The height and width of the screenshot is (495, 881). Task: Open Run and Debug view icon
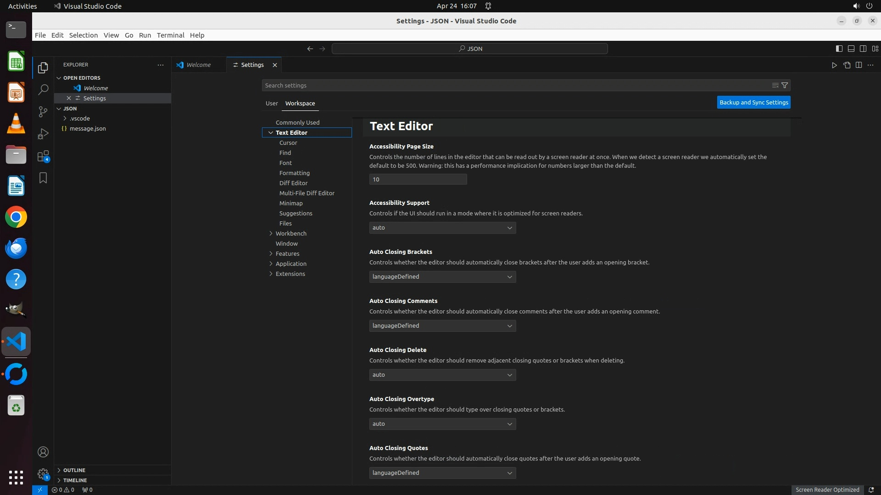[43, 134]
